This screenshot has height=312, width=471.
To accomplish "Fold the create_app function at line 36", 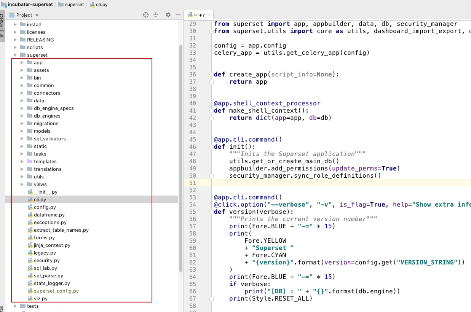I will 211,75.
